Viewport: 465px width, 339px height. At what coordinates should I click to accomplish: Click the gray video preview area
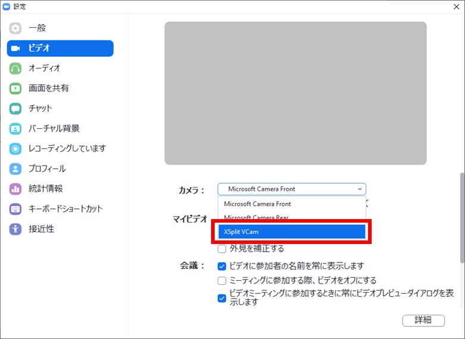[x=296, y=93]
